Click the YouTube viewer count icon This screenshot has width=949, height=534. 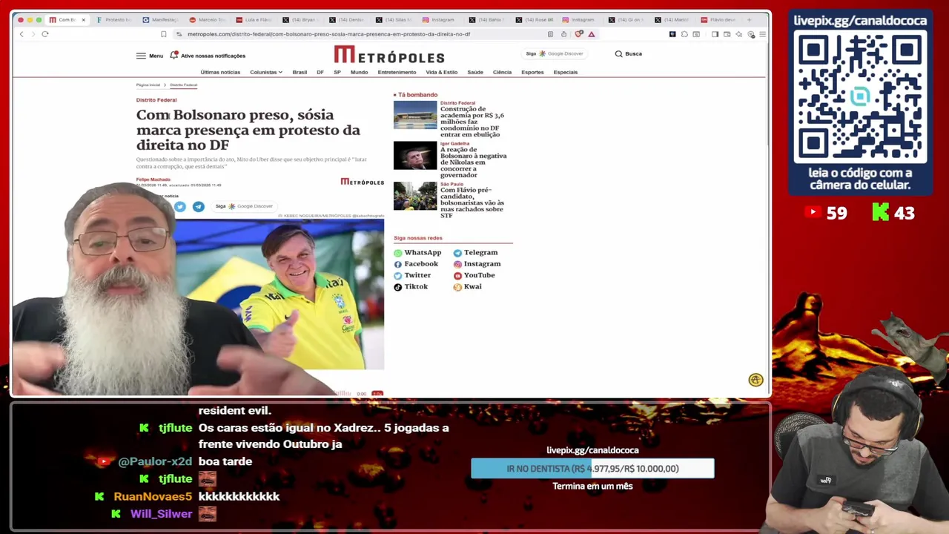point(813,213)
